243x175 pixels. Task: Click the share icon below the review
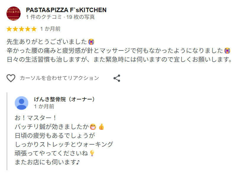(117, 78)
